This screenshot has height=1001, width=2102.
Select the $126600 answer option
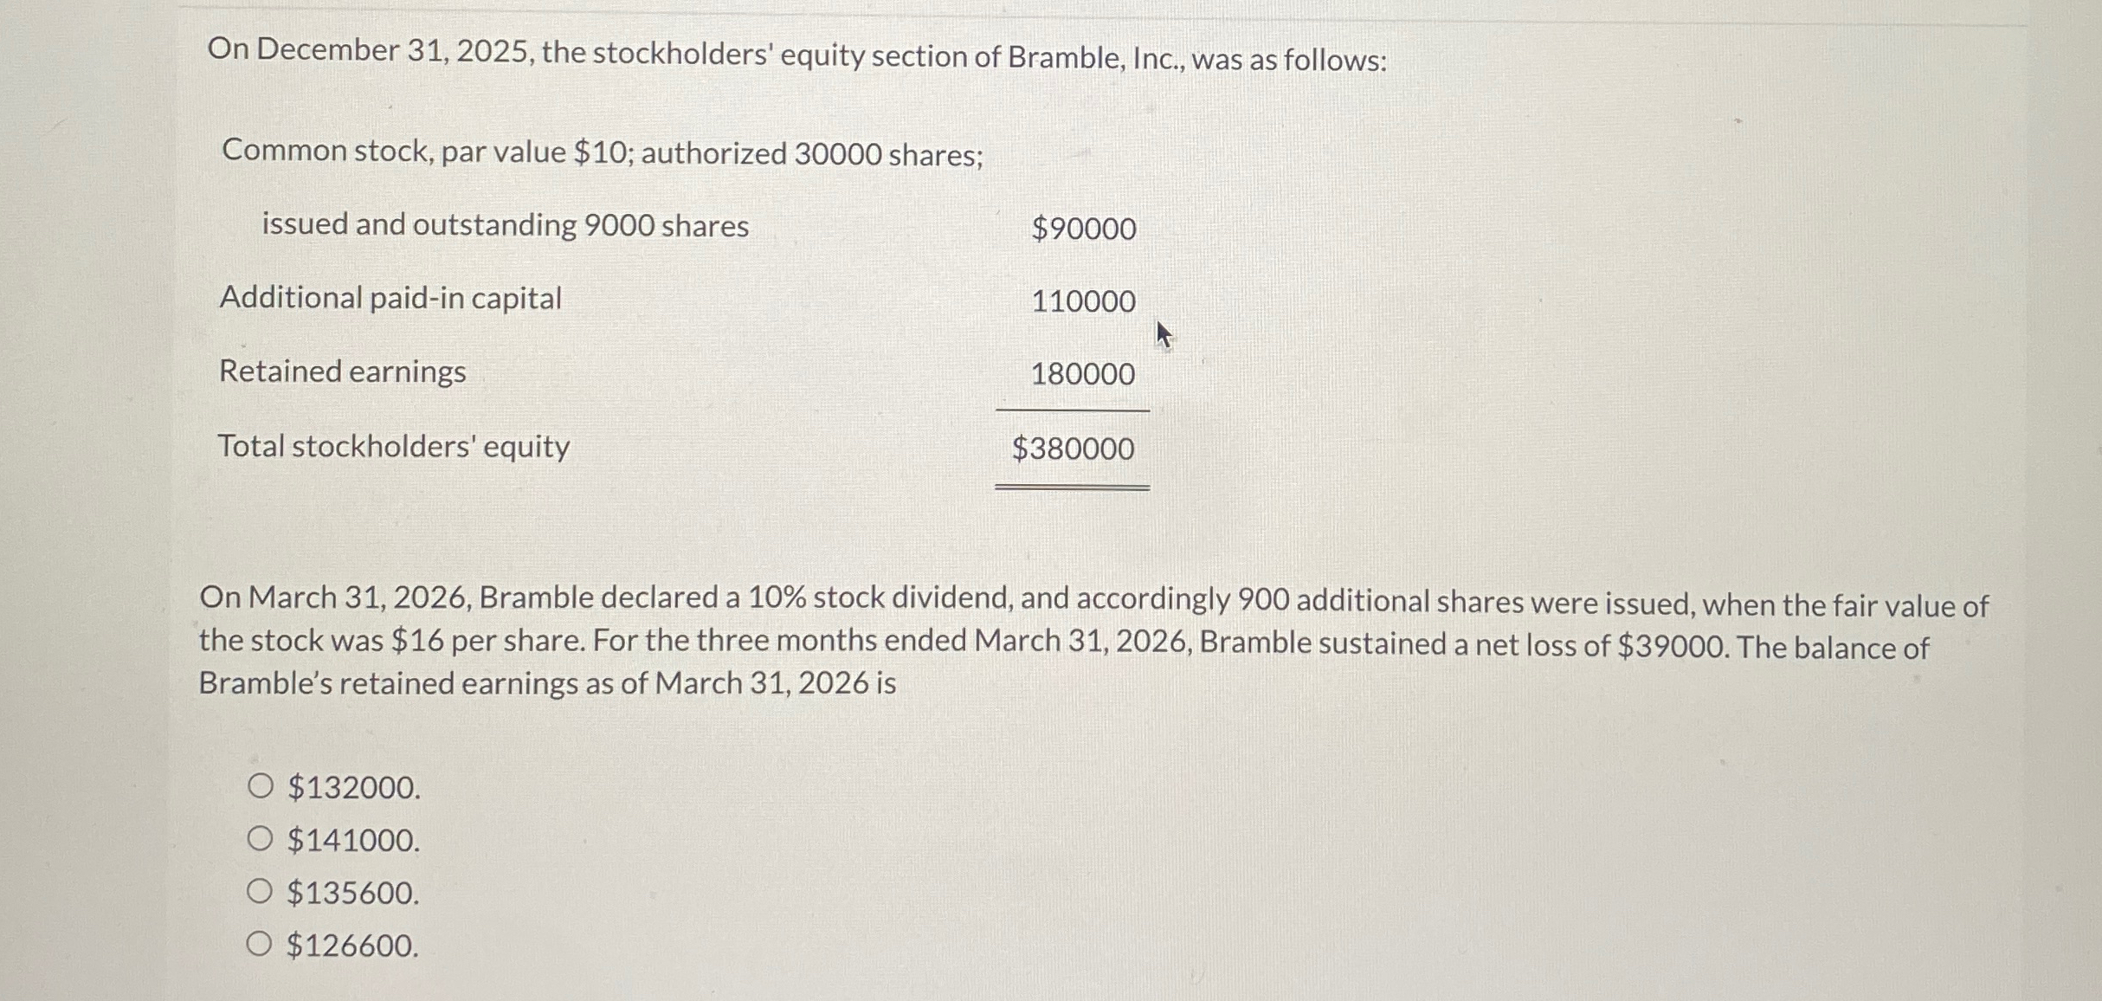coord(259,946)
